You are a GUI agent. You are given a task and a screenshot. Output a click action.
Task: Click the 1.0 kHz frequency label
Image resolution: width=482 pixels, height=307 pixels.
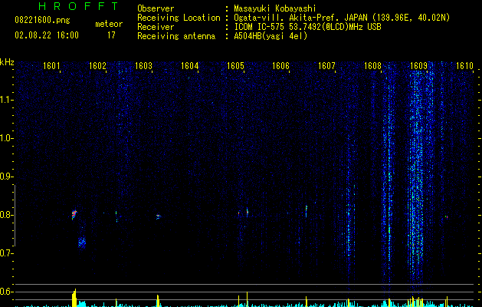pyautogui.click(x=6, y=138)
